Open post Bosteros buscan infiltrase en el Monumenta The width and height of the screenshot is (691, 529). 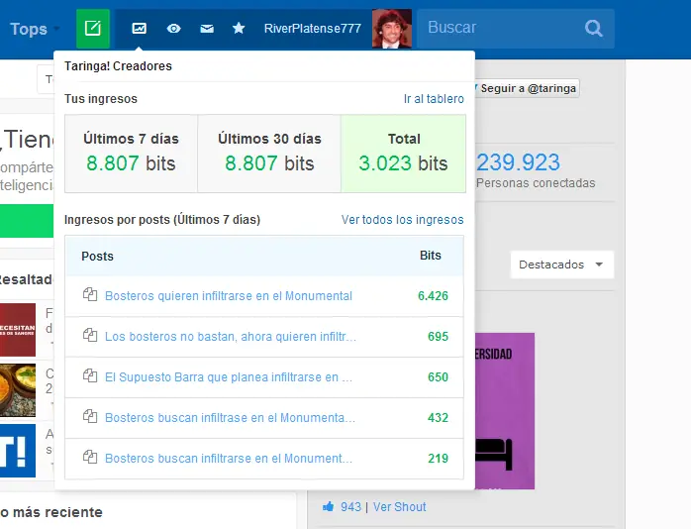click(230, 417)
